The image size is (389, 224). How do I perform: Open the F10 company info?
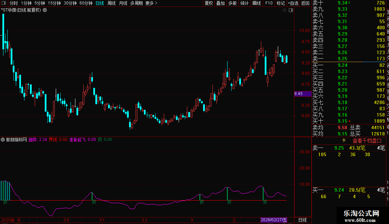coord(269,3)
